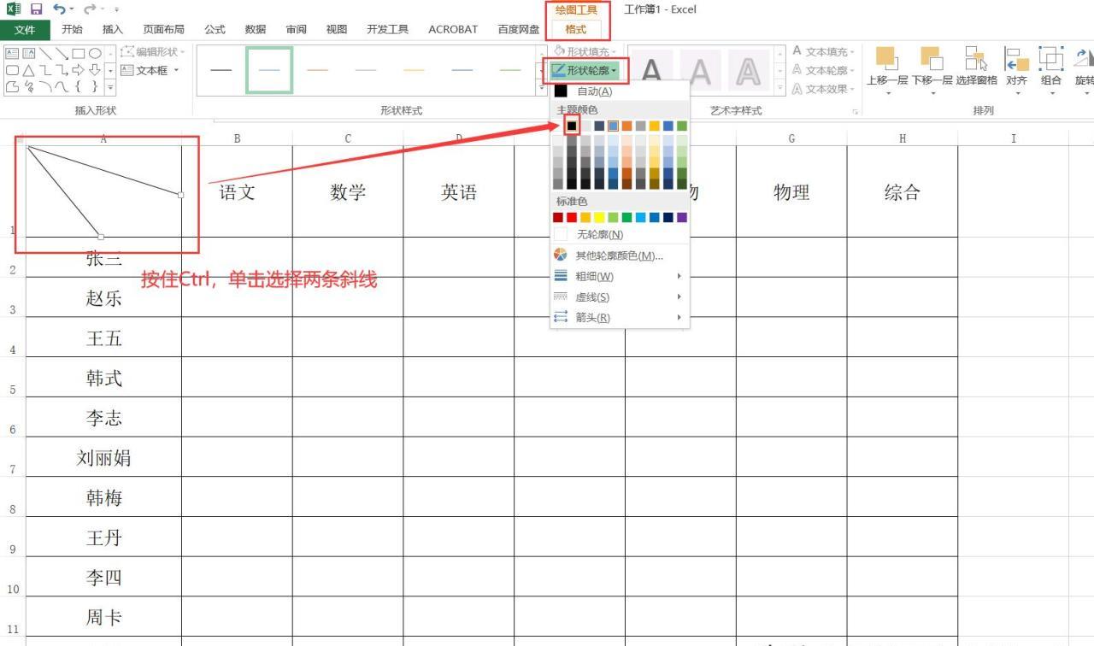Choose Automatic (自动) outline color

pyautogui.click(x=620, y=91)
